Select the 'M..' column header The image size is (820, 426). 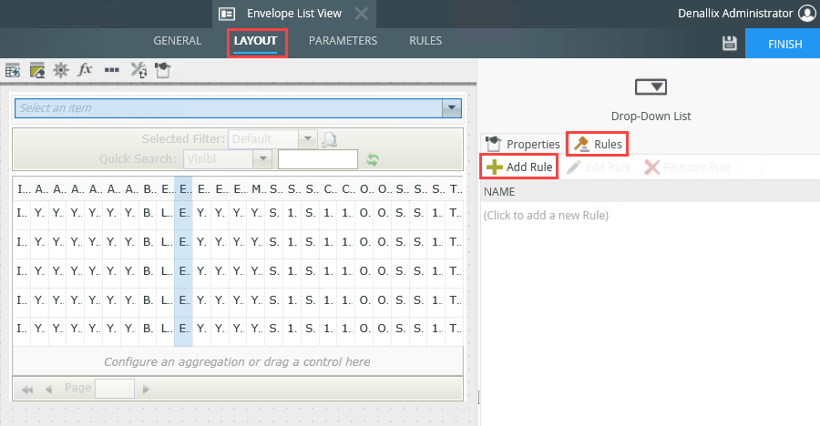(259, 188)
